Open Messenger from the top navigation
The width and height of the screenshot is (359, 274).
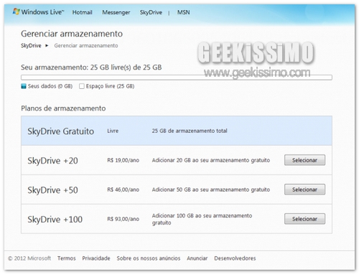tap(116, 12)
